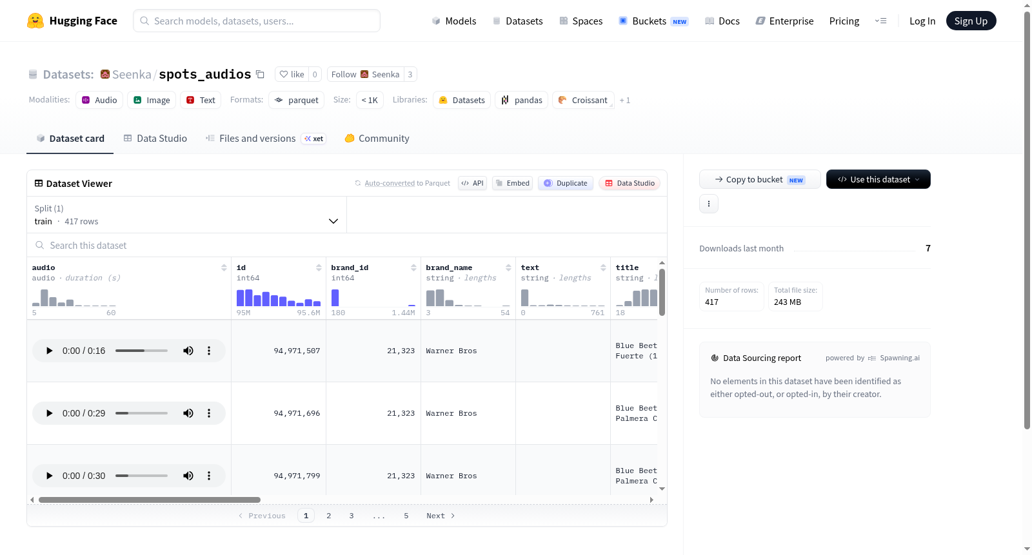Image resolution: width=1032 pixels, height=555 pixels.
Task: Play the 0:16 audio clip
Action: click(x=49, y=351)
